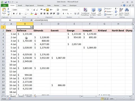Click Wrap Text icon

[58, 10]
